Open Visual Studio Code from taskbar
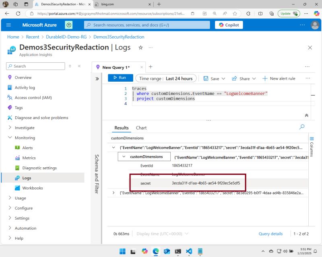 click(189, 251)
